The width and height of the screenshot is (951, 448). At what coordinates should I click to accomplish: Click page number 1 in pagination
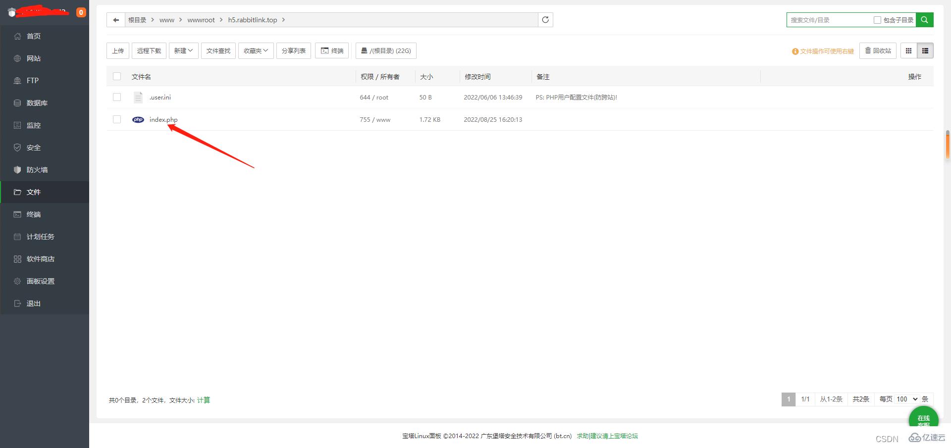pyautogui.click(x=789, y=399)
